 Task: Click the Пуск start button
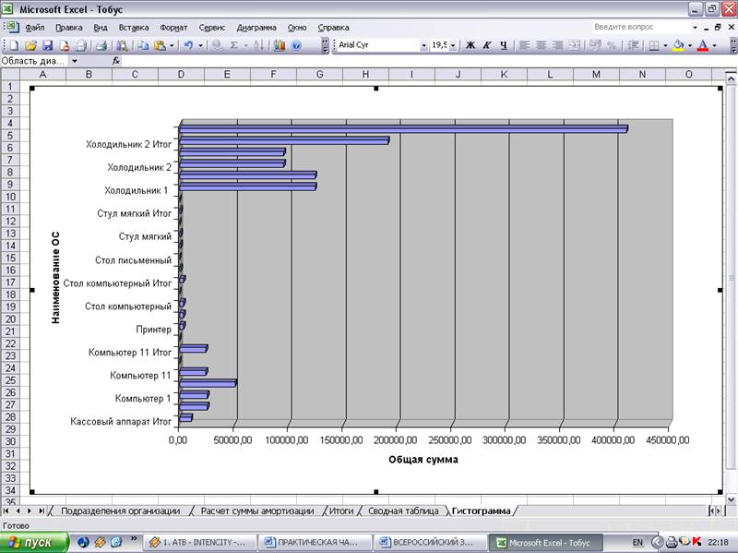click(x=32, y=542)
